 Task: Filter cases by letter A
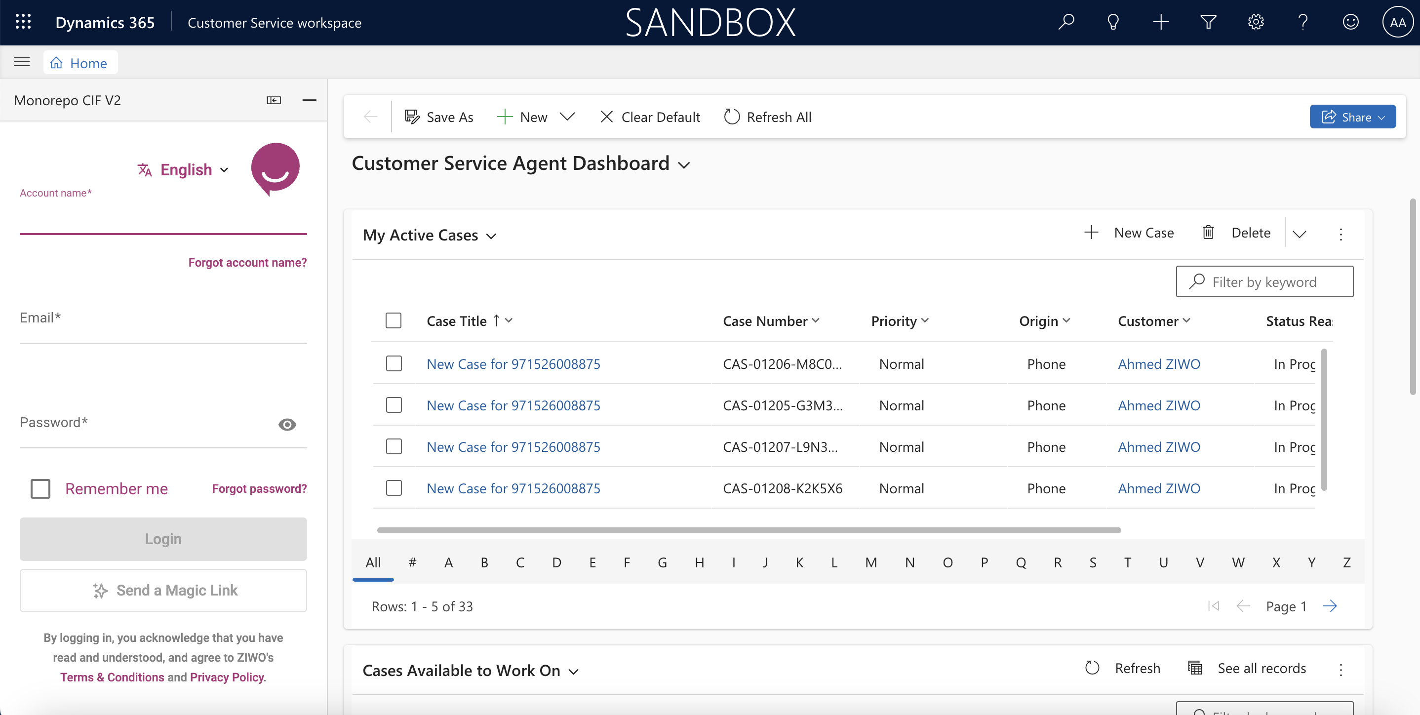449,562
